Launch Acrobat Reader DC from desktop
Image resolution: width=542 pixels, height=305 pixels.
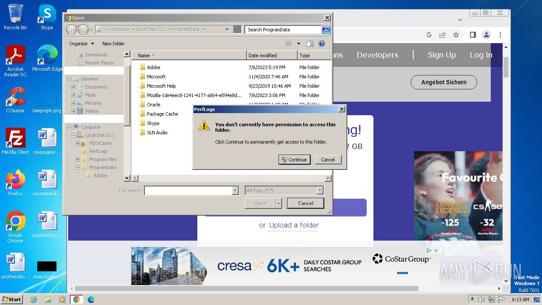[x=15, y=61]
